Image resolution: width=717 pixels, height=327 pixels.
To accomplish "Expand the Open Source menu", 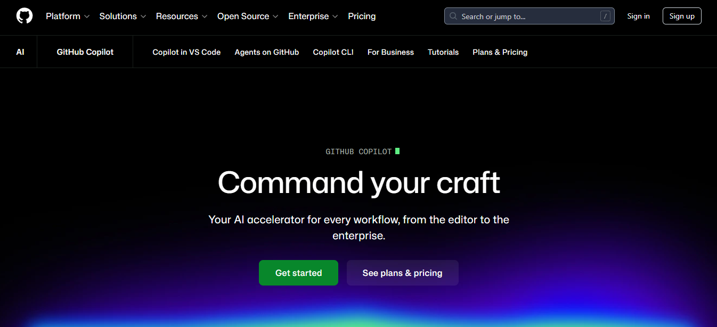I will pos(248,16).
